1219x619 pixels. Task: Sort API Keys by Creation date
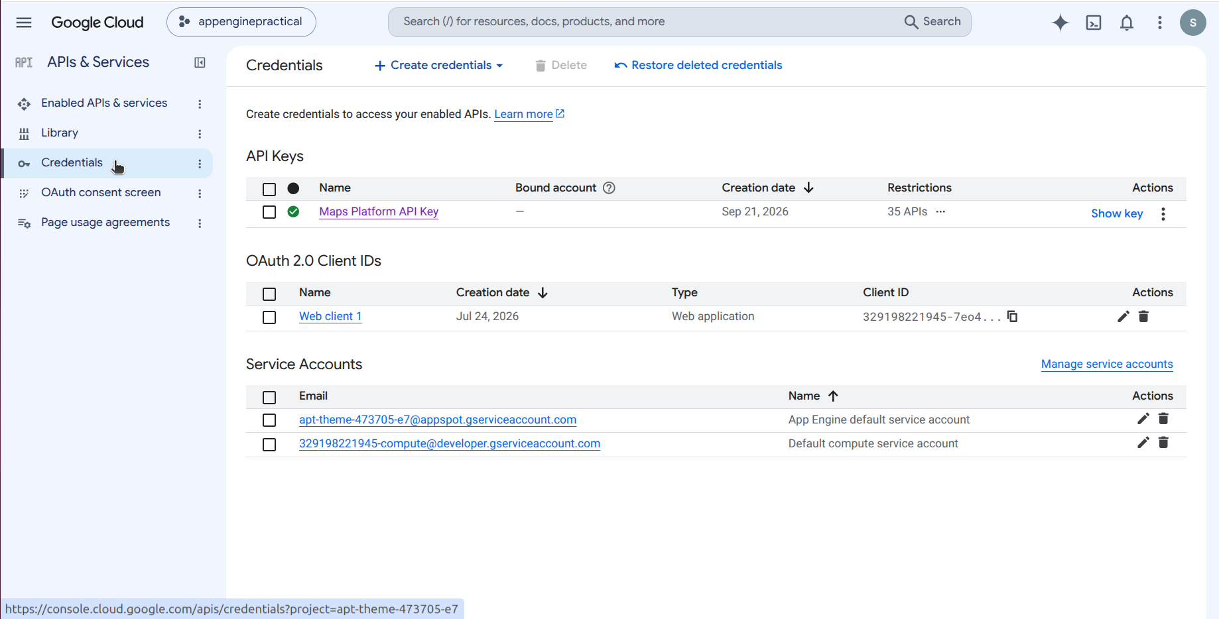[768, 188]
